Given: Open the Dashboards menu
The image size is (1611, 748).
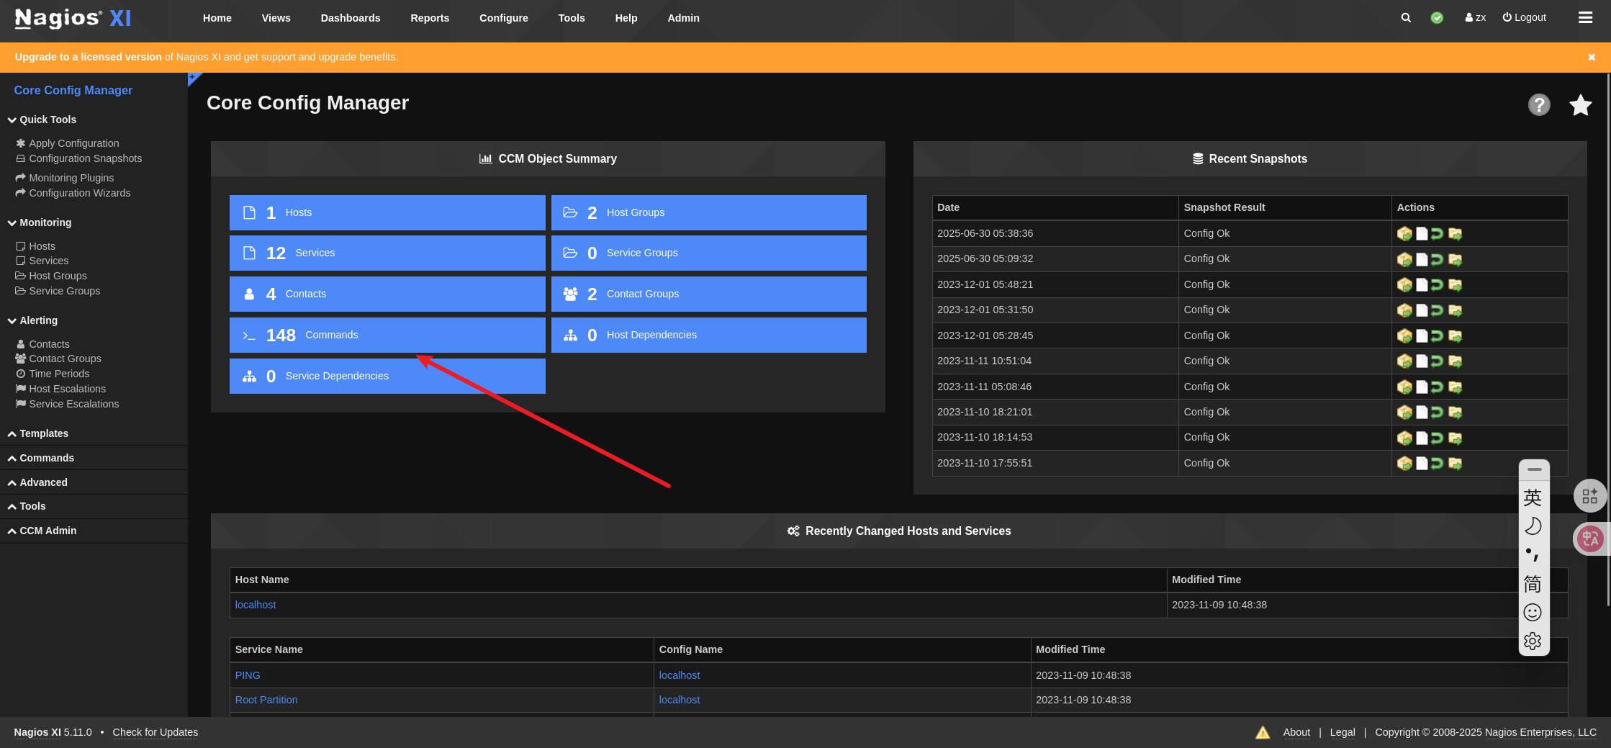Looking at the screenshot, I should click(351, 18).
